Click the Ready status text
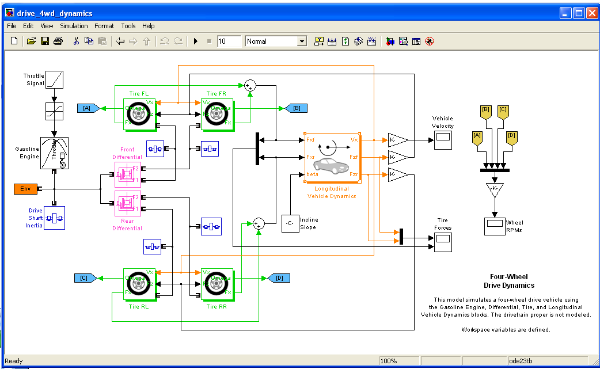This screenshot has width=600, height=369. click(x=14, y=361)
